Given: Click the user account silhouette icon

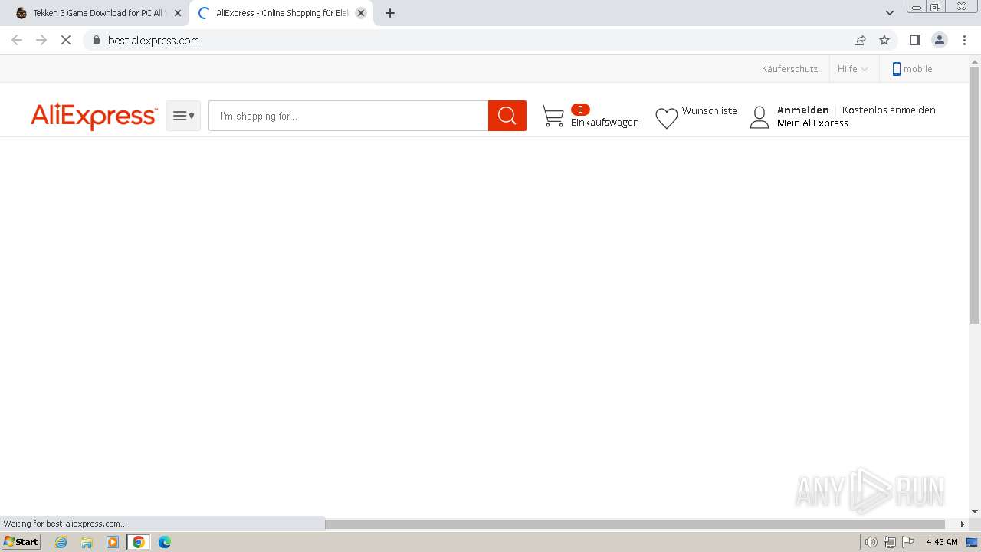Looking at the screenshot, I should point(760,117).
